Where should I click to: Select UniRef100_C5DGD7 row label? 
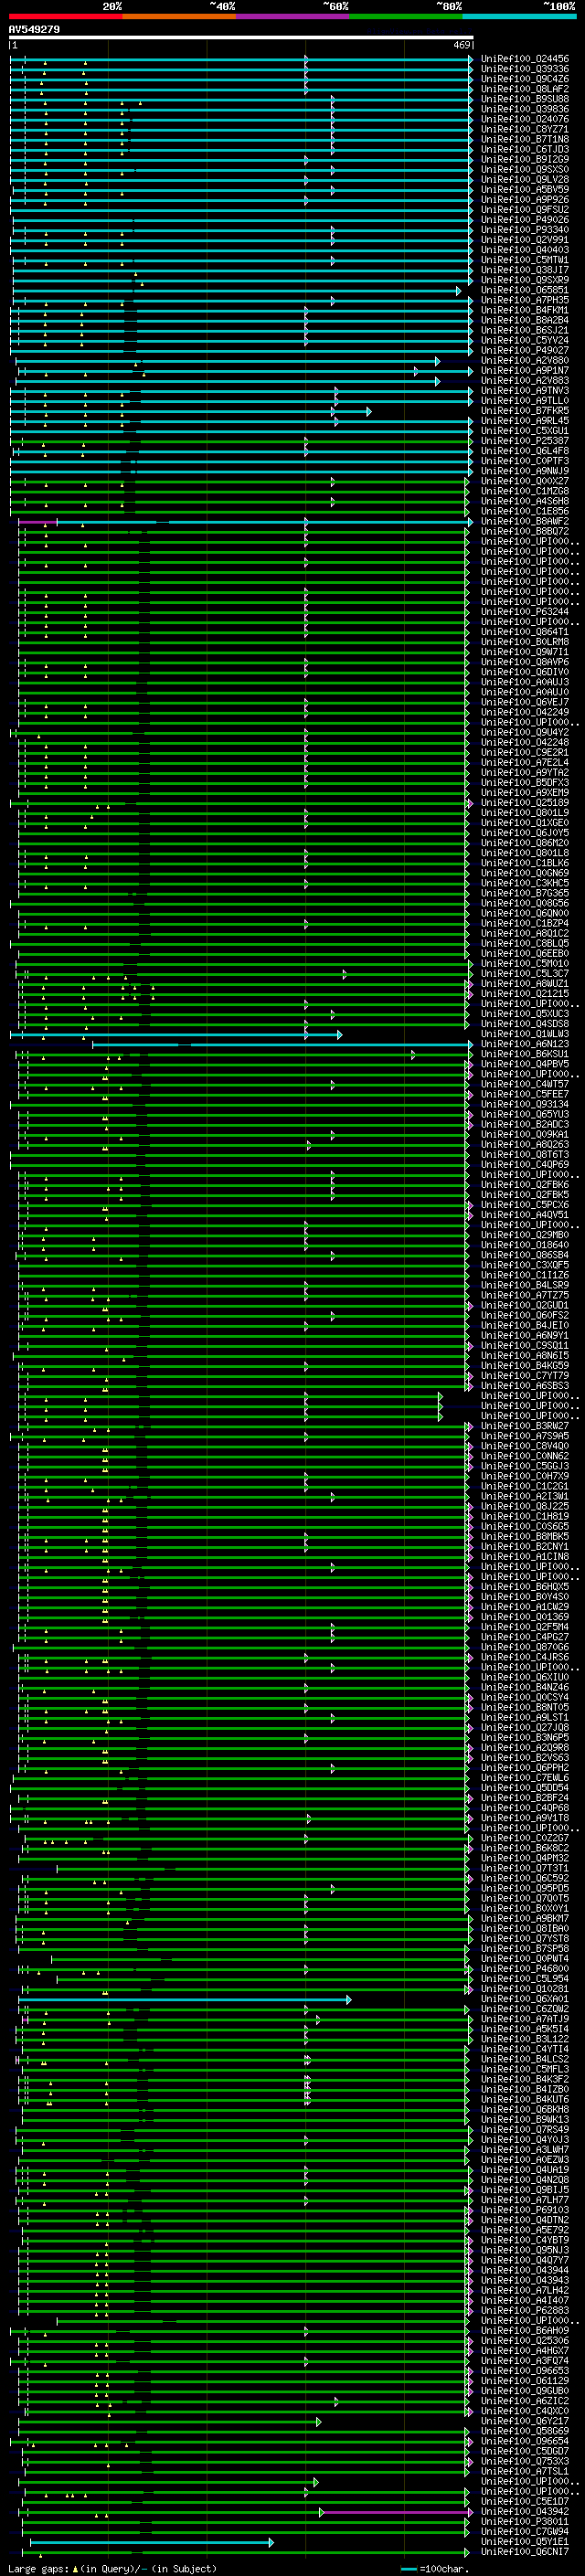pyautogui.click(x=525, y=2451)
